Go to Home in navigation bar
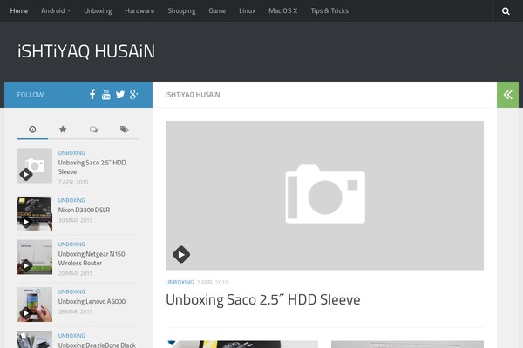Image resolution: width=523 pixels, height=348 pixels. click(19, 11)
